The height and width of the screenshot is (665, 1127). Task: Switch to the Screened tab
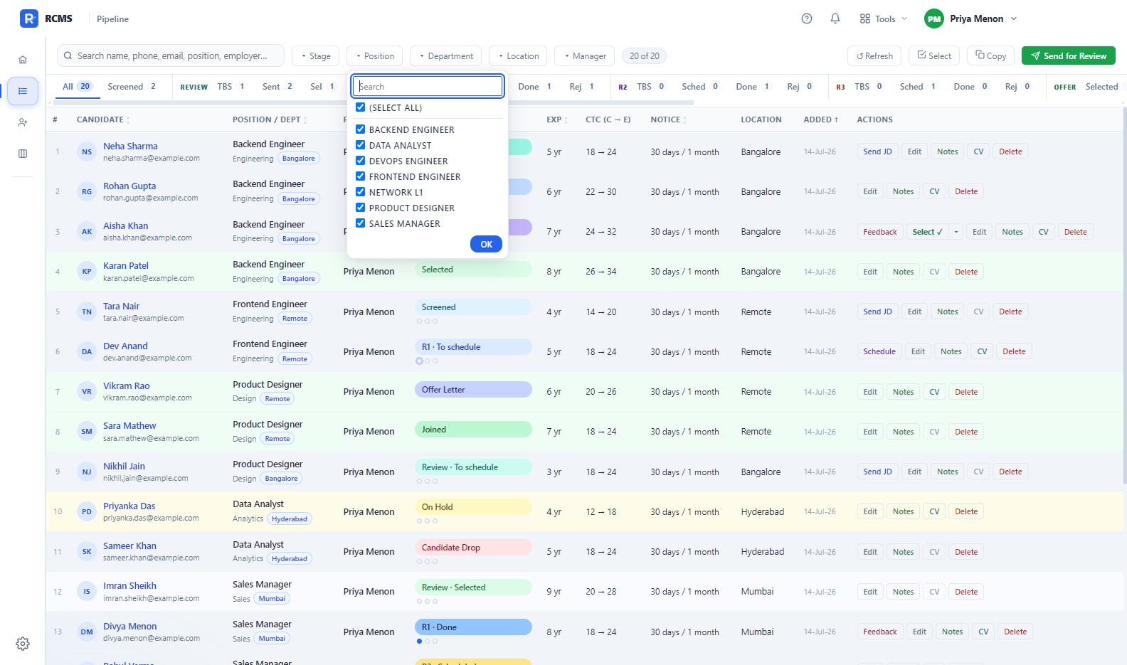tap(132, 87)
